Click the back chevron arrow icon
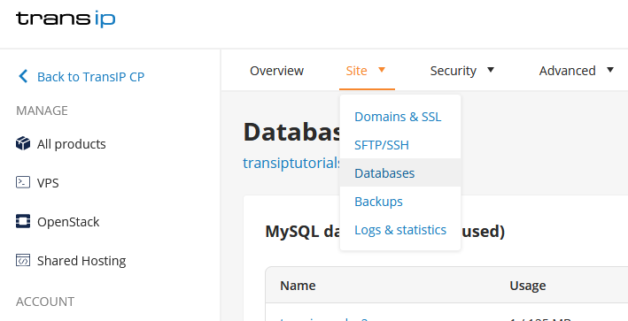Screen dimensions: 628x321 click(23, 76)
